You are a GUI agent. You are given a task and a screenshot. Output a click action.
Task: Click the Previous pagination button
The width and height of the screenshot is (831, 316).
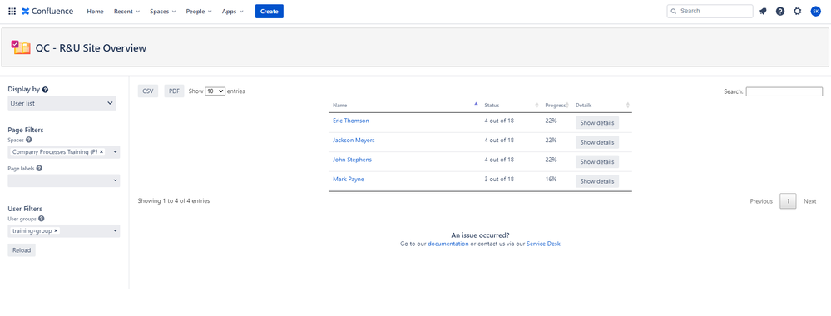point(761,201)
